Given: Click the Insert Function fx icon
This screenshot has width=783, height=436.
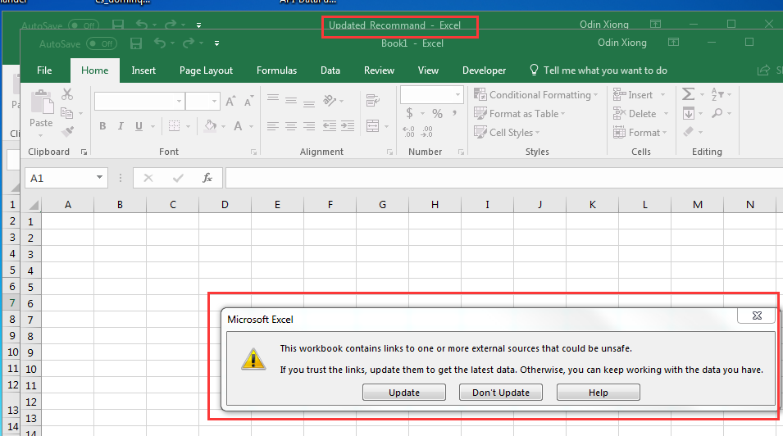Looking at the screenshot, I should click(x=207, y=178).
